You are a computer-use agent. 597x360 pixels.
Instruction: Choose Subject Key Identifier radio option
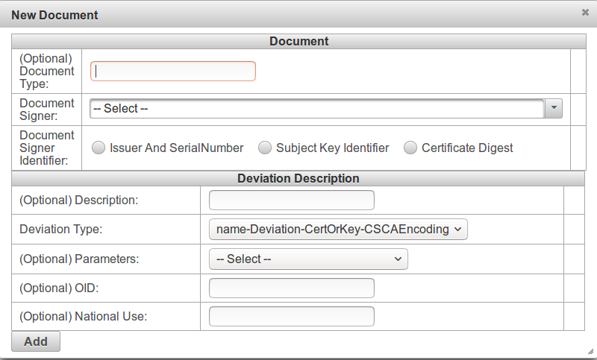(x=265, y=148)
